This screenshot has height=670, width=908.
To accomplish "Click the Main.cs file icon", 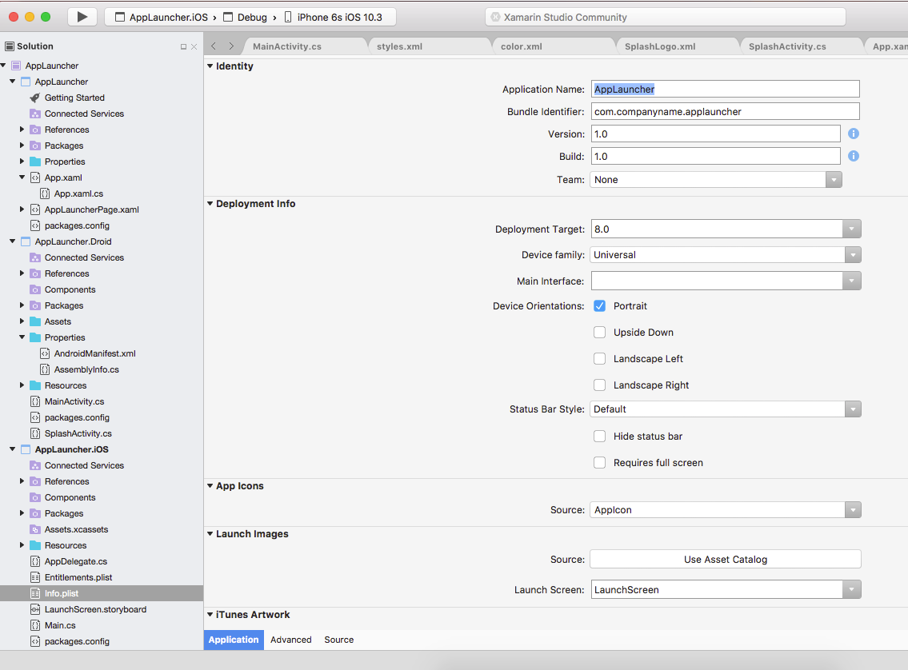I will pyautogui.click(x=34, y=625).
